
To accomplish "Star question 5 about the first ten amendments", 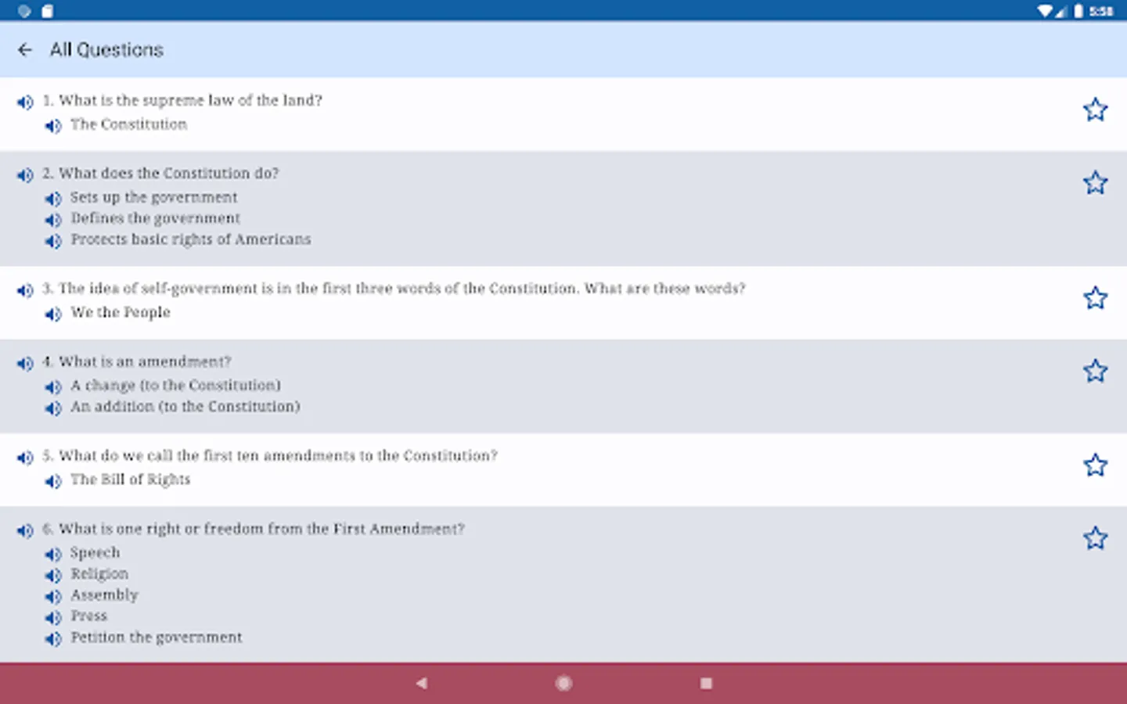I will point(1095,464).
